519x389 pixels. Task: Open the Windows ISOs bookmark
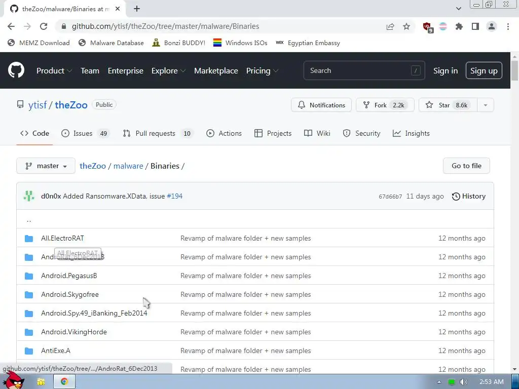pos(240,43)
